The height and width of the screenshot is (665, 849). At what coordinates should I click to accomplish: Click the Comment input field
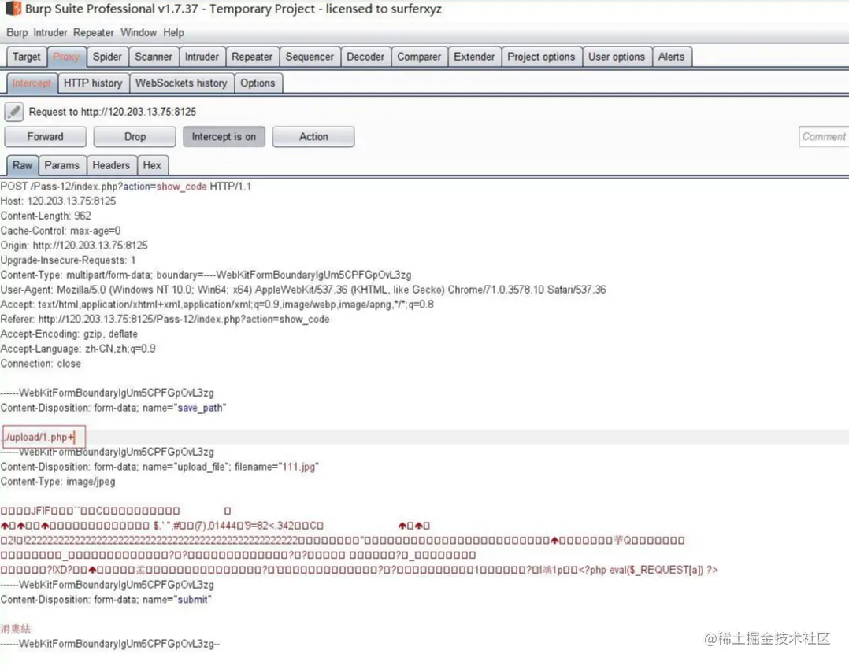[x=824, y=137]
